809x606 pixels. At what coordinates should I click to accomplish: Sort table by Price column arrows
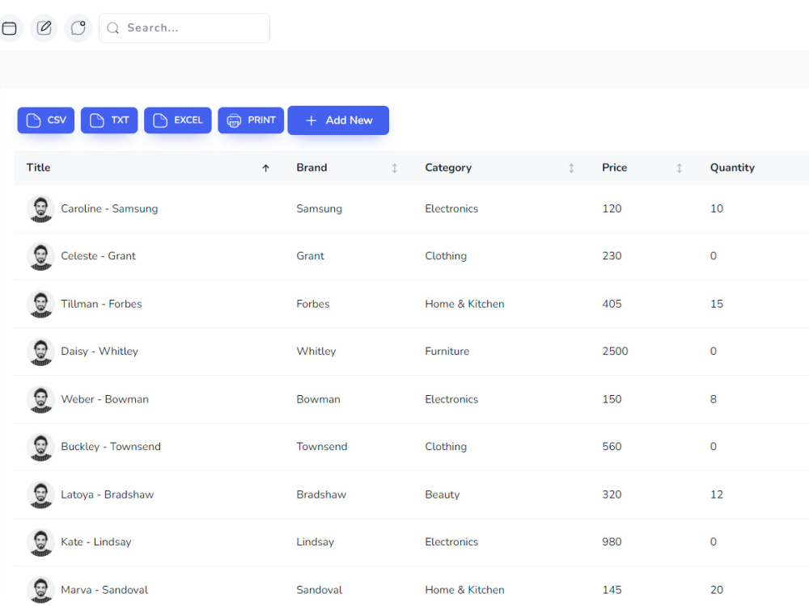[679, 168]
